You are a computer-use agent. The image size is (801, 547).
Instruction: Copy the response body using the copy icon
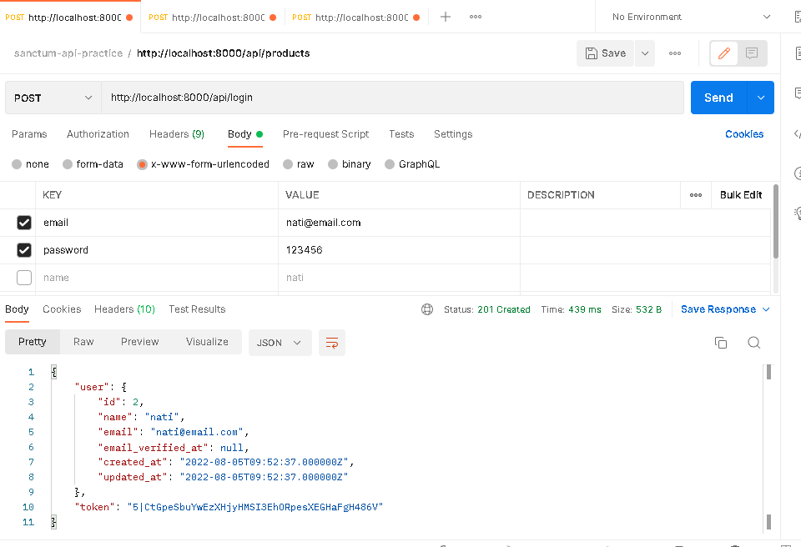pos(720,342)
